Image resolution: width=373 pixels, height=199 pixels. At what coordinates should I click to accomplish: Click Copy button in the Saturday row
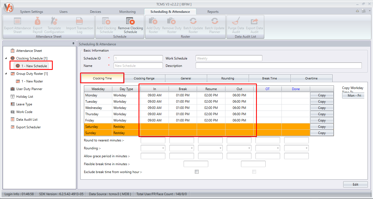click(322, 127)
